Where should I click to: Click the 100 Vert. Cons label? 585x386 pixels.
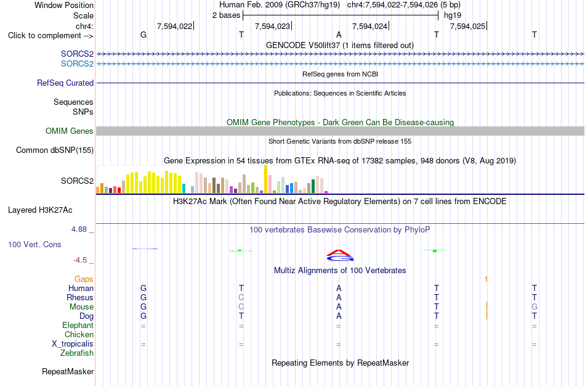(34, 244)
